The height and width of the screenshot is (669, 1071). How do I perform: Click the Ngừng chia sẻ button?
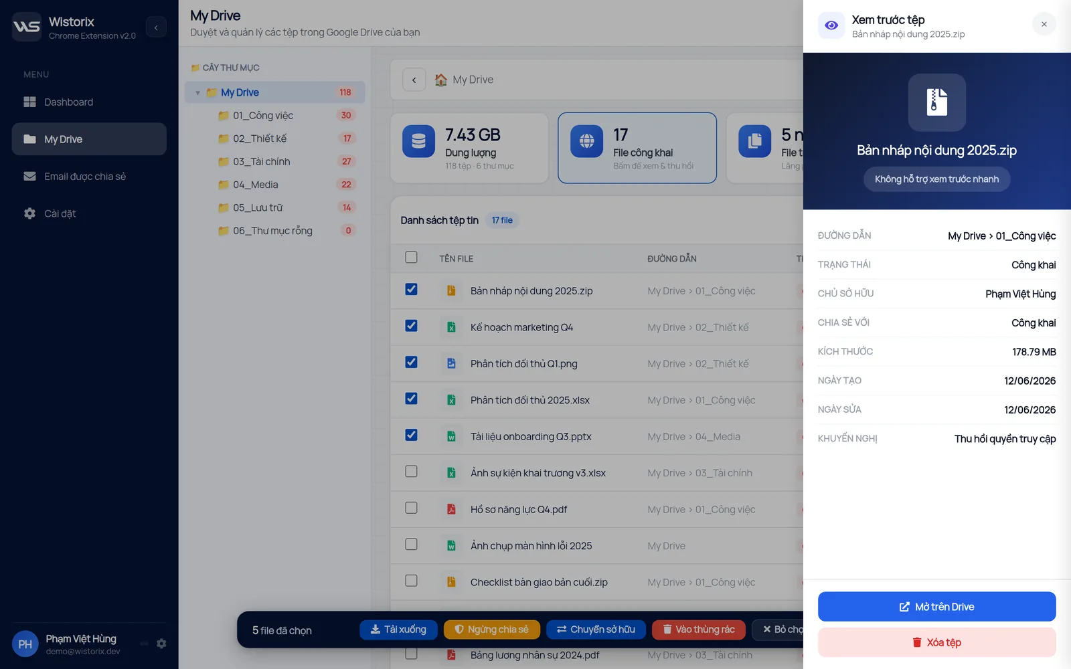[492, 630]
